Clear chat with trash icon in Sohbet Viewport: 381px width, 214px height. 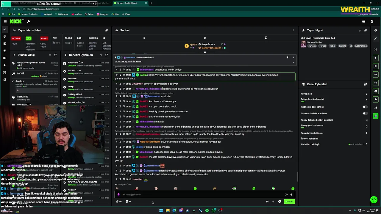pos(144,38)
